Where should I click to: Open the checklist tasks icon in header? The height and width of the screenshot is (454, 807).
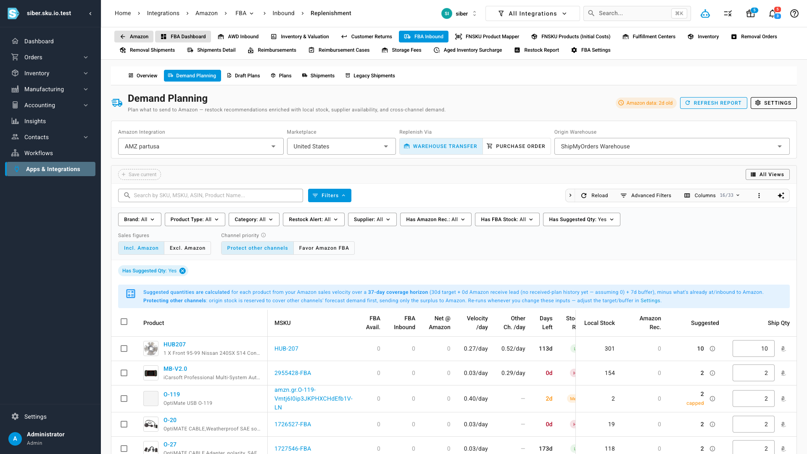point(728,13)
